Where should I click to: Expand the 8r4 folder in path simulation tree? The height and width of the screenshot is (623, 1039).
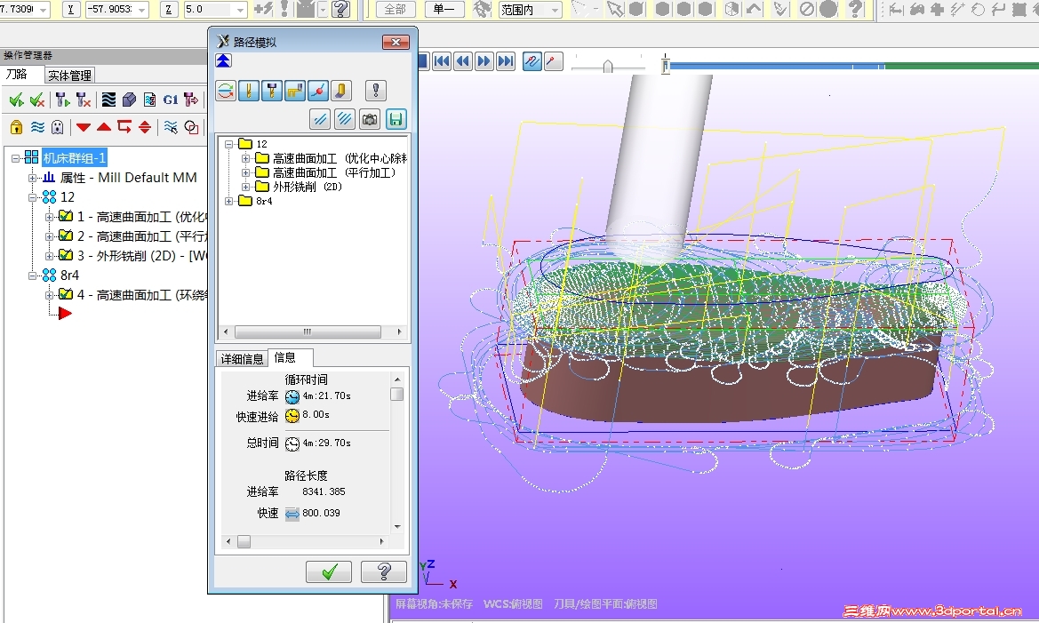click(228, 201)
